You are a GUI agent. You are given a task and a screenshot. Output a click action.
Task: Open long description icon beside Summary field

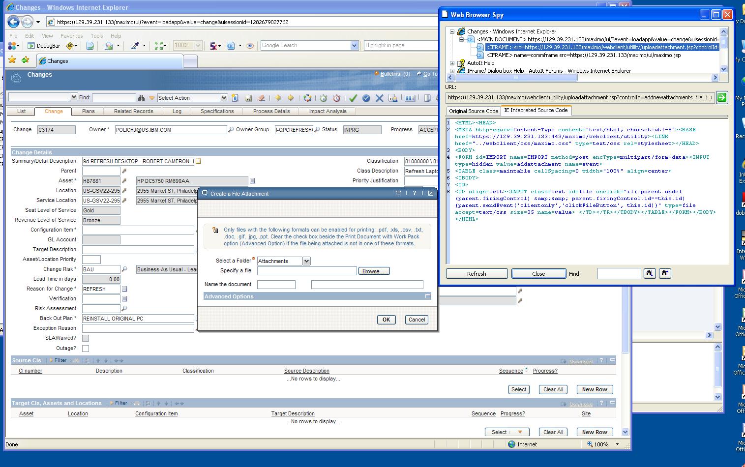click(x=198, y=161)
